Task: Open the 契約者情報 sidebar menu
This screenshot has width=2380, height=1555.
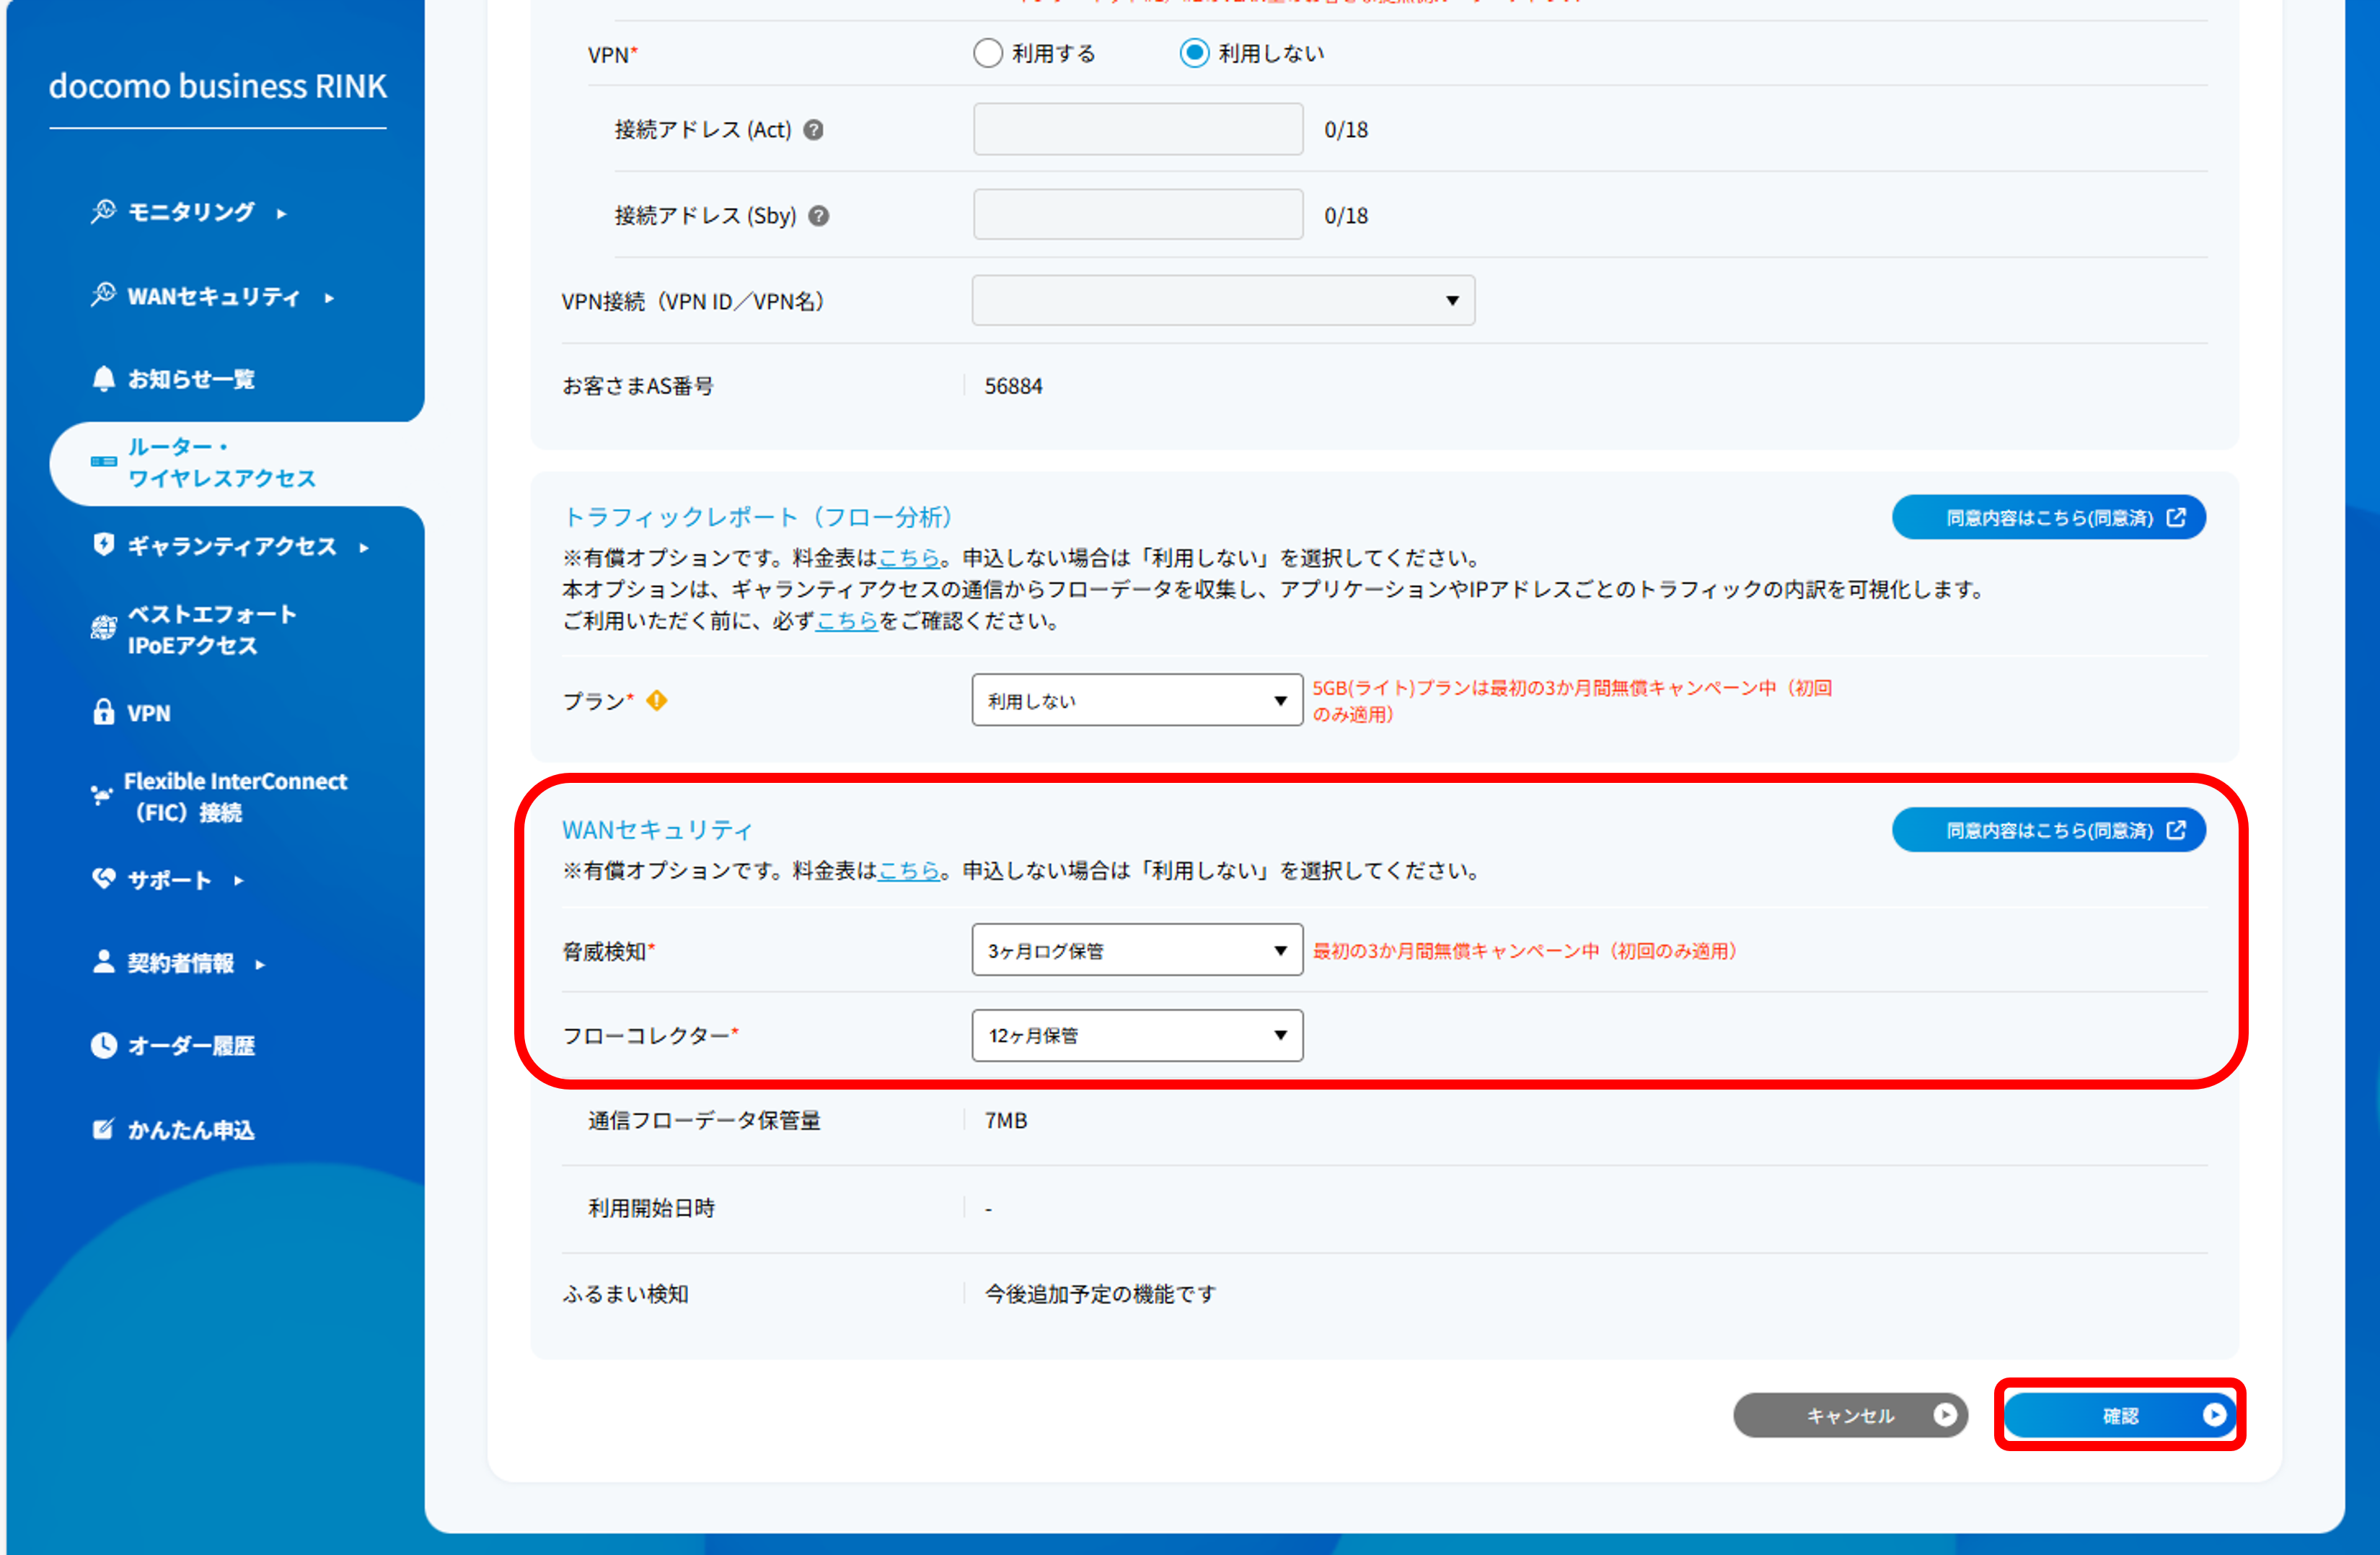Action: [x=181, y=963]
